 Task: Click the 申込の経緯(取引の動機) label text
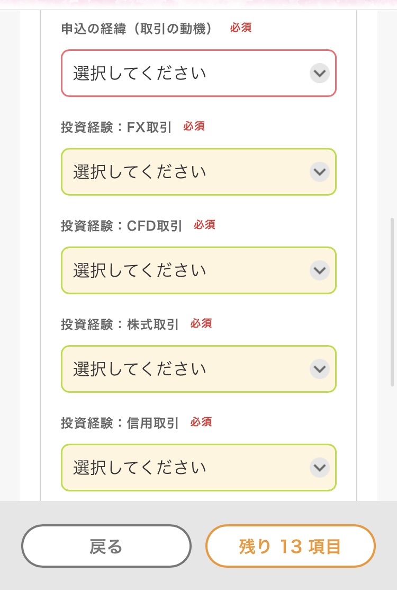pos(137,29)
